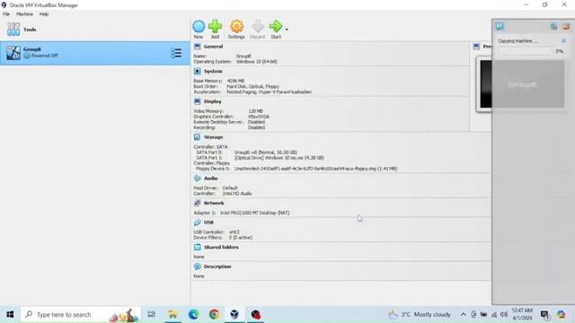The height and width of the screenshot is (323, 575).
Task: Click the General section icon
Action: 198,47
